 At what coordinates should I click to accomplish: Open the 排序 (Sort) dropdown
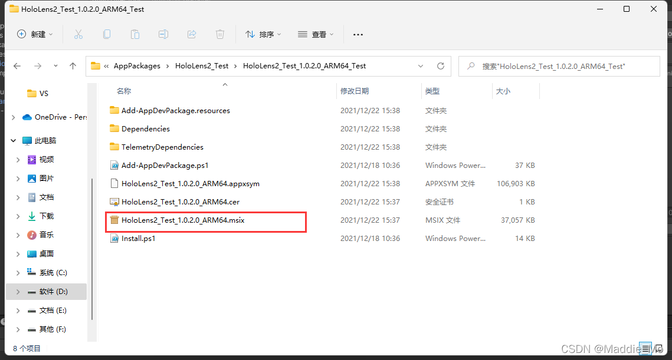click(x=263, y=34)
